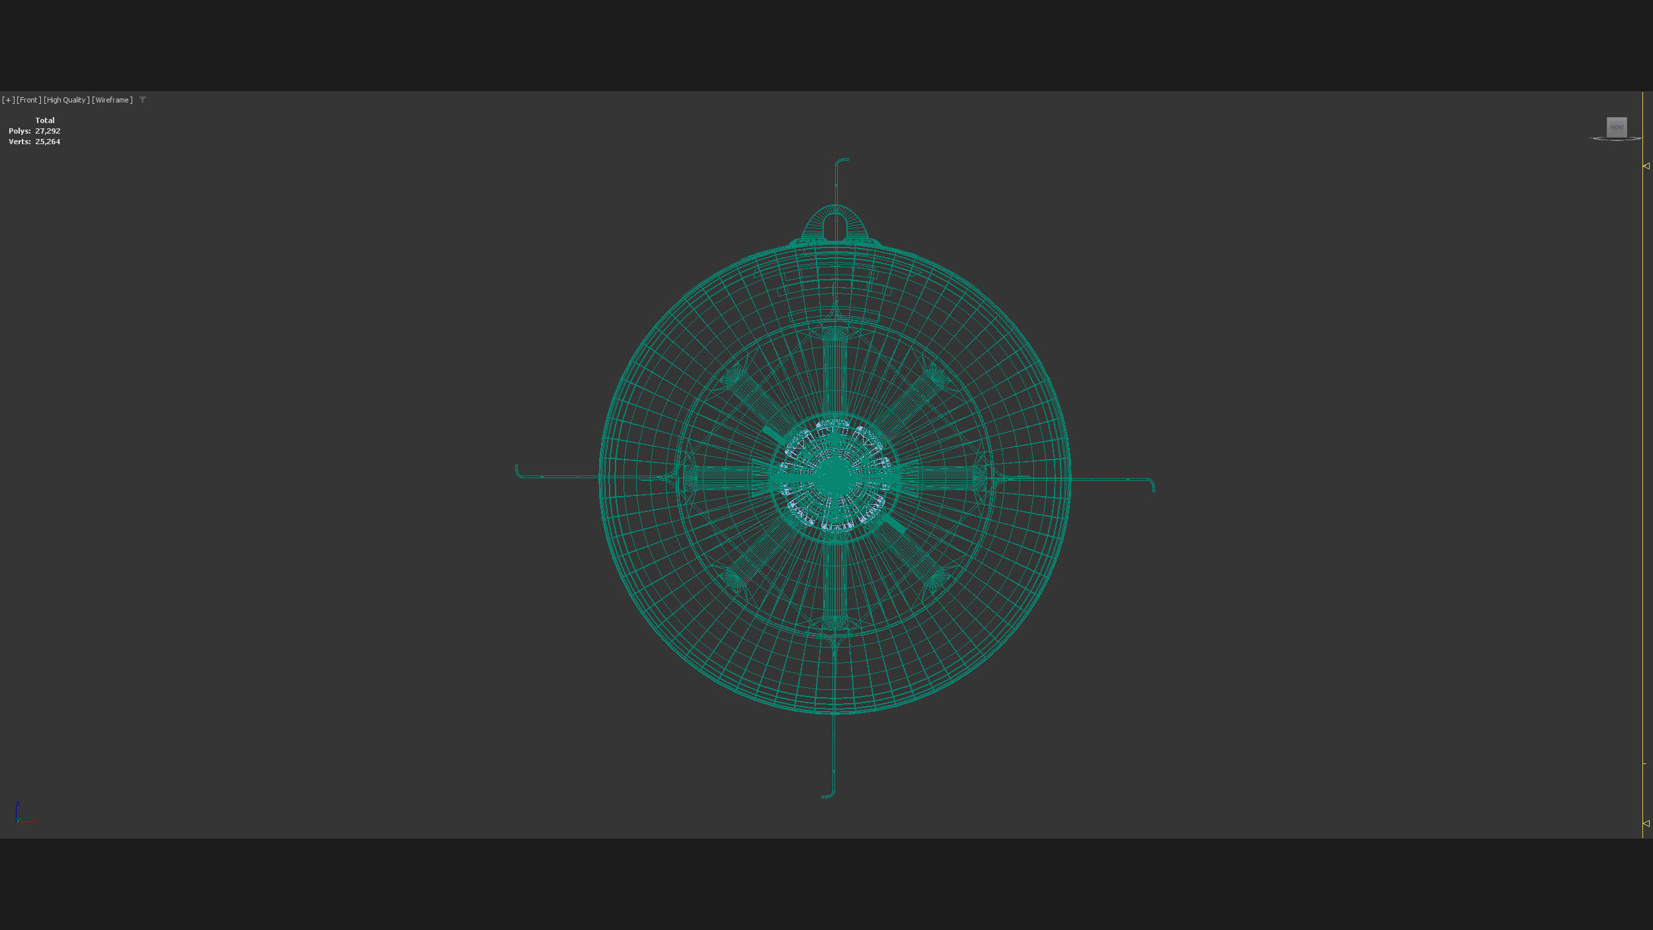Open the [Front] point-of-view menu

click(x=29, y=100)
